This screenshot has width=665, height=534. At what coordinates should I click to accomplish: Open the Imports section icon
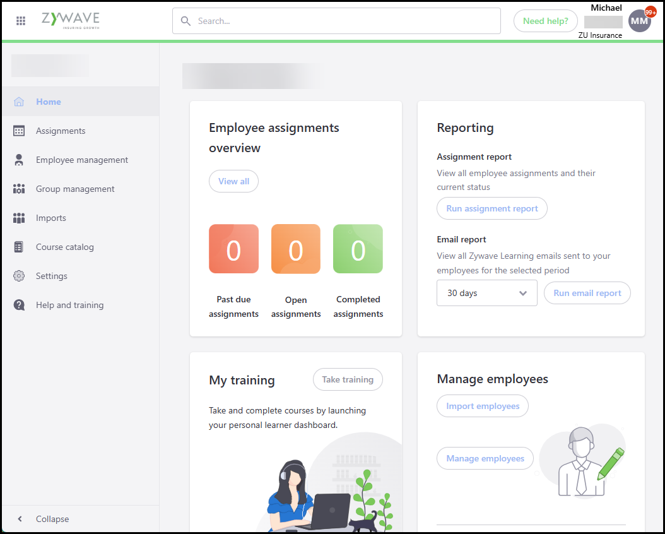click(20, 218)
